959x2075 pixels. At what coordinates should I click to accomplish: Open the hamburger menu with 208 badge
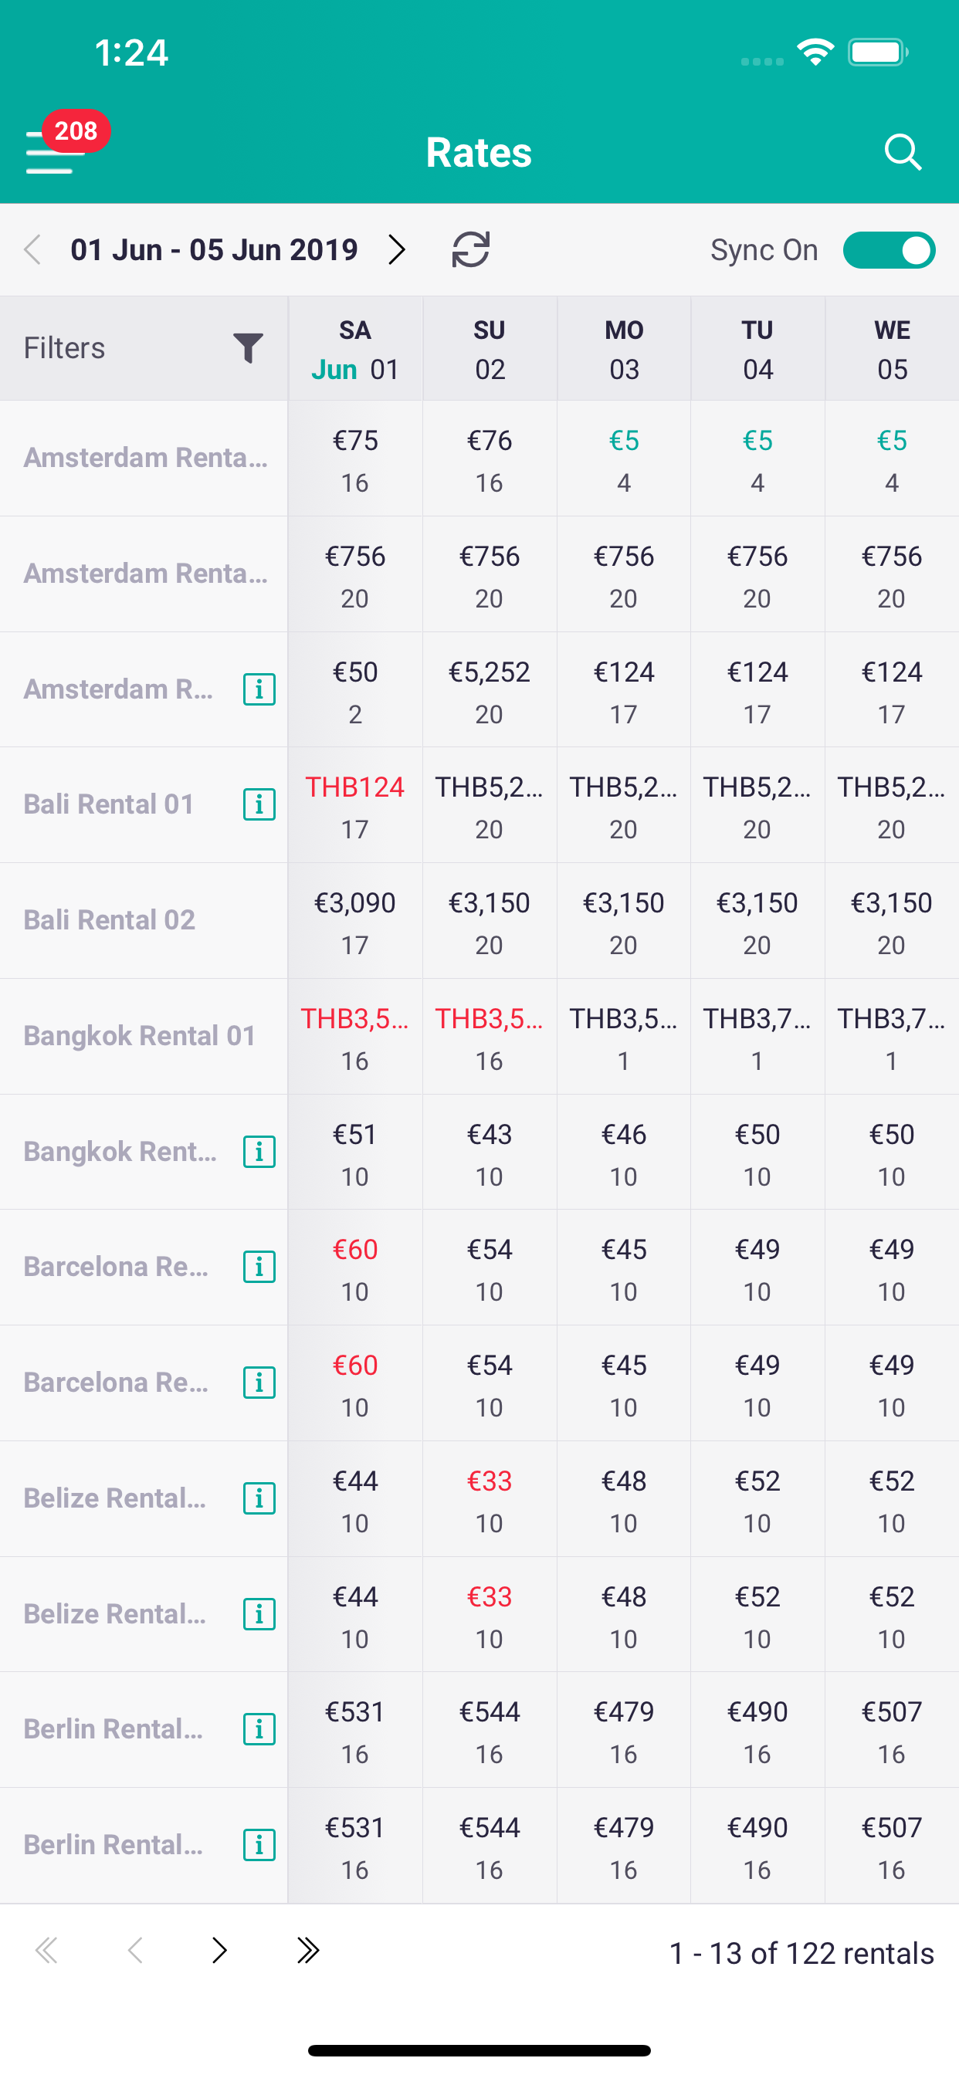coord(53,151)
